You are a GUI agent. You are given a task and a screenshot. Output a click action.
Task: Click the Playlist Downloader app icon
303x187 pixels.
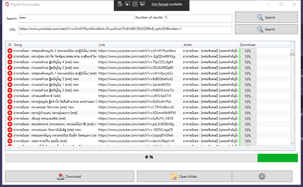(x=7, y=4)
